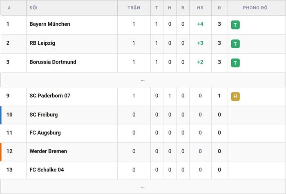
Task: Click Borussia Dortmund's green T form badge
Action: [235, 63]
